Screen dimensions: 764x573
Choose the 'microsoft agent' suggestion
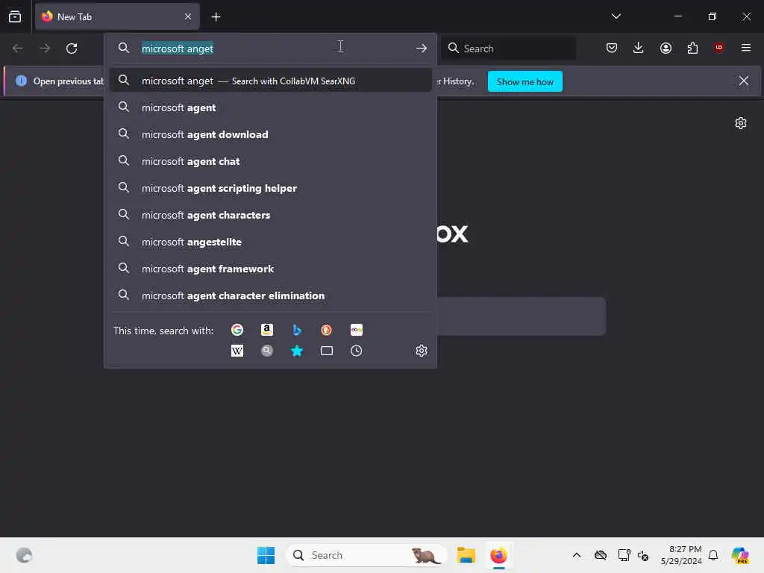pyautogui.click(x=270, y=107)
